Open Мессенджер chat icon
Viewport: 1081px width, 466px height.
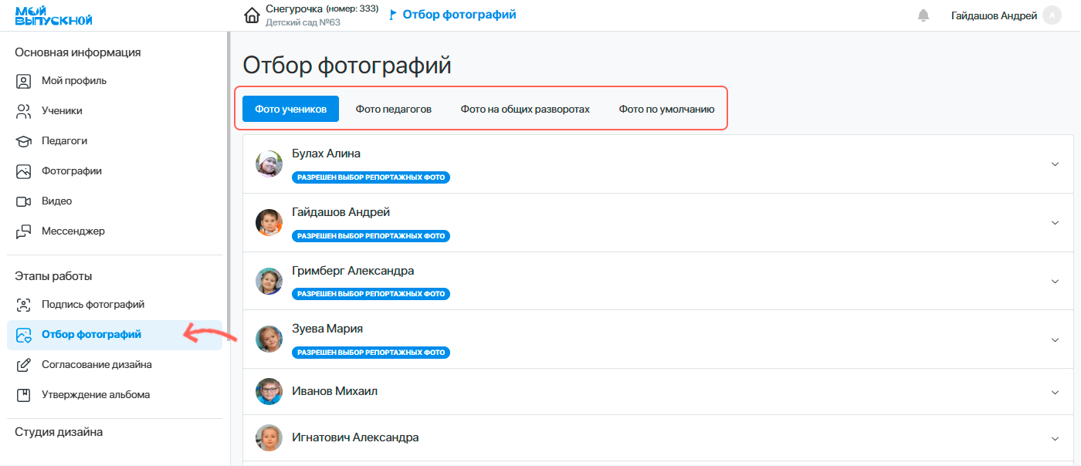24,231
